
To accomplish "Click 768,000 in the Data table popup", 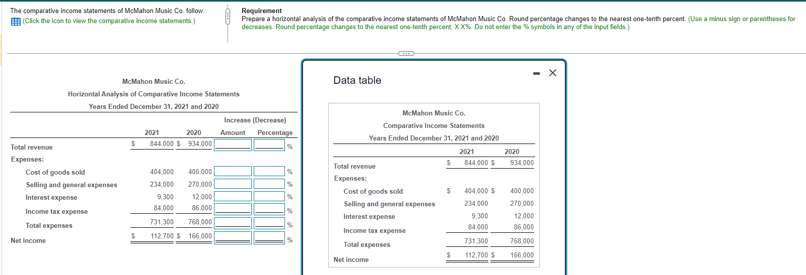I will 522,241.
